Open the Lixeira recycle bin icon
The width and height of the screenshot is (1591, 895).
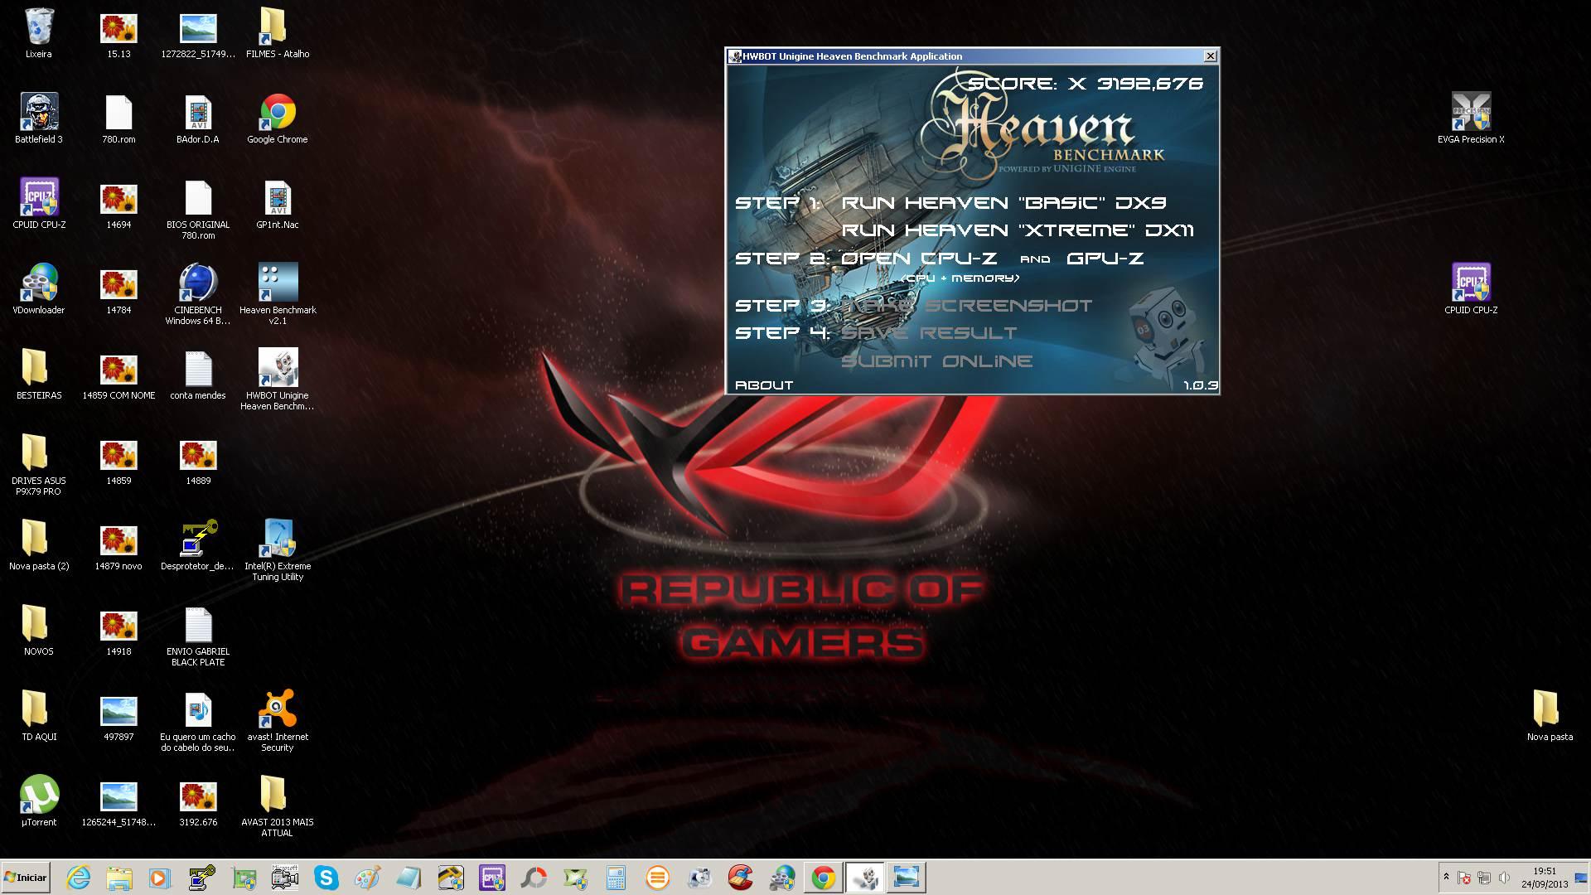pos(38,33)
